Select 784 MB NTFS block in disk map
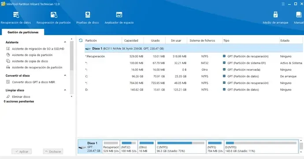The width and height of the screenshot is (304, 159). click(x=215, y=147)
